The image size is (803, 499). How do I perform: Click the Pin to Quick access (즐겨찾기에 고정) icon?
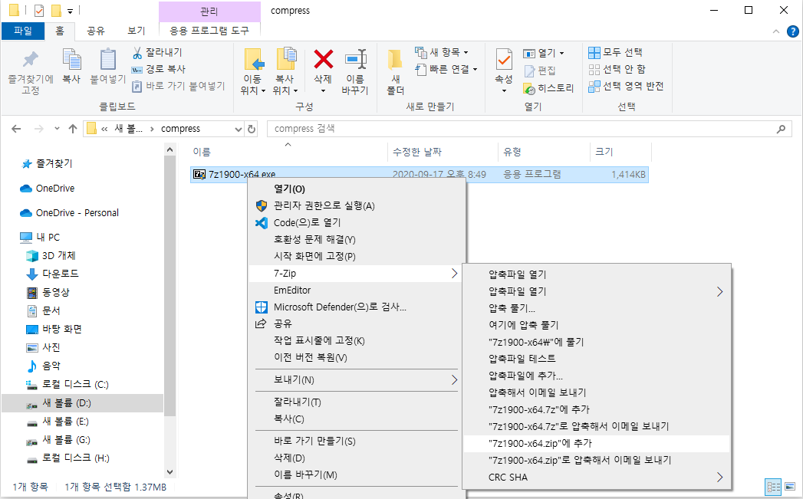point(30,60)
